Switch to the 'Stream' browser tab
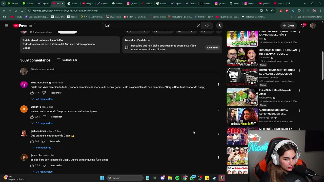The height and width of the screenshot is (182, 324). 13,4
